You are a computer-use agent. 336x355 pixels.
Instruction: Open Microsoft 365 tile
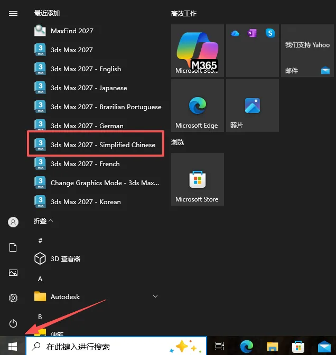[x=198, y=51]
